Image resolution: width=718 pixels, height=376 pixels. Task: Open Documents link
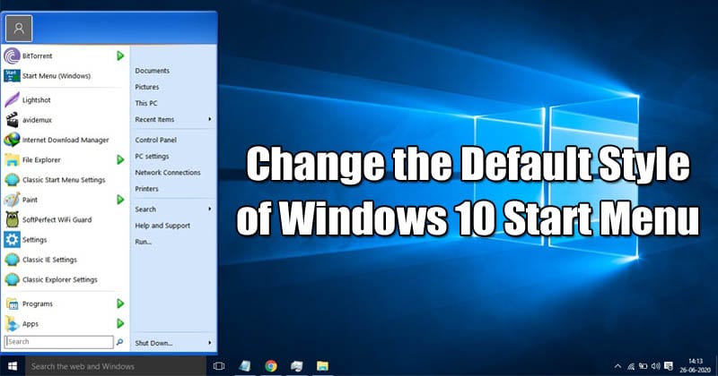tap(152, 71)
